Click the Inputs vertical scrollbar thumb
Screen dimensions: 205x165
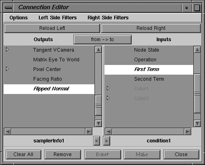(x=197, y=93)
